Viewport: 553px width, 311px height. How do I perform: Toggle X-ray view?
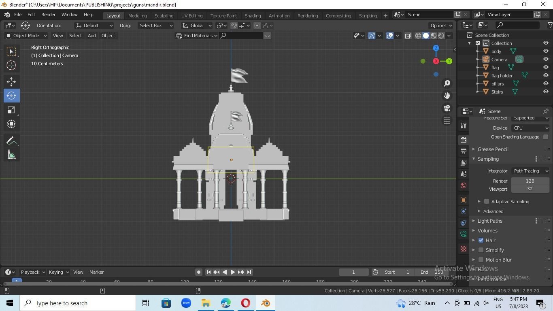(x=408, y=36)
